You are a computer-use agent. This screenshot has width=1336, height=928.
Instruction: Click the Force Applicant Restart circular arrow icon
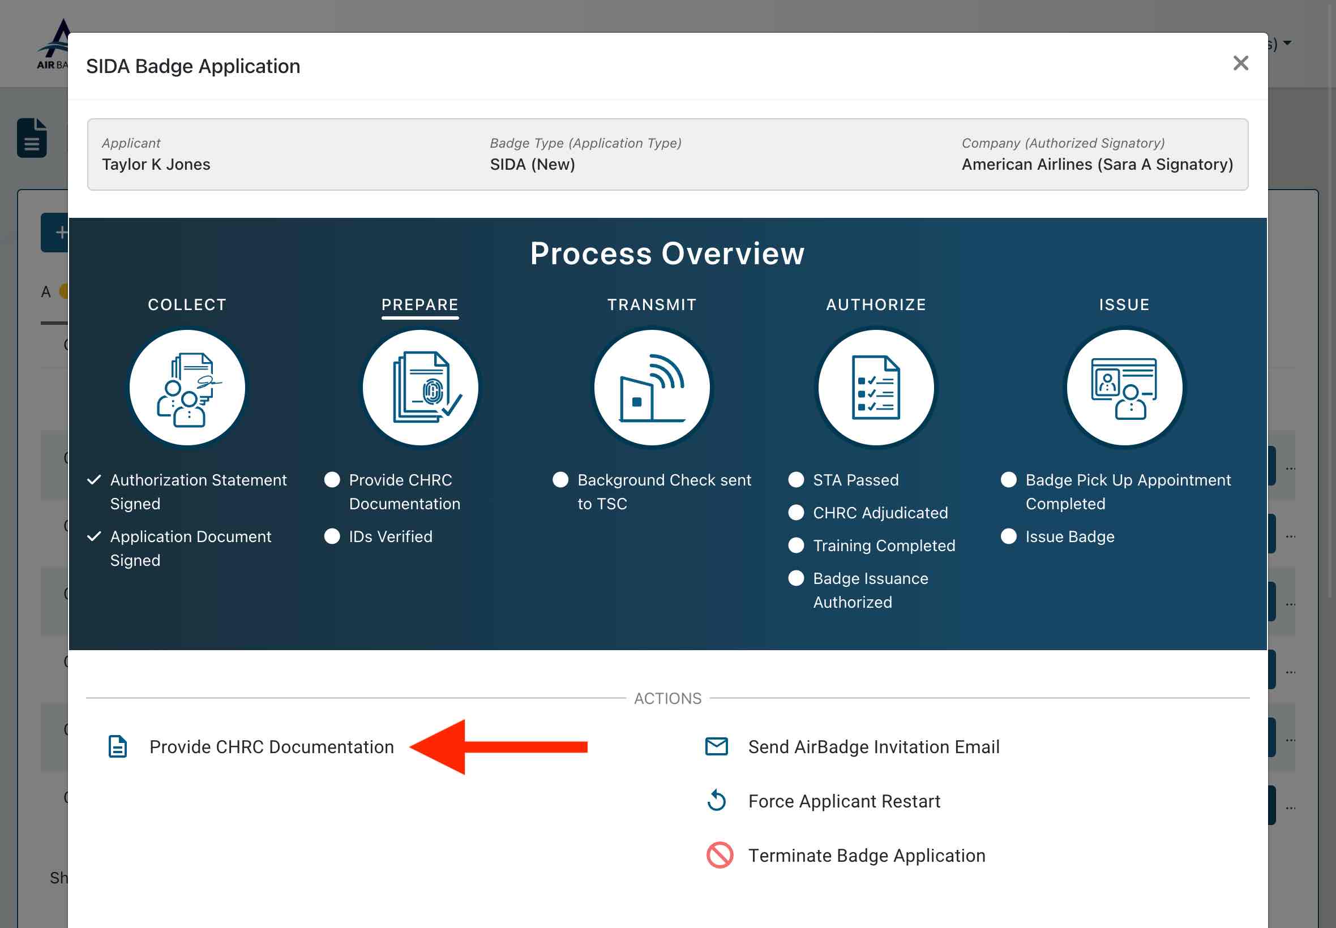(716, 801)
